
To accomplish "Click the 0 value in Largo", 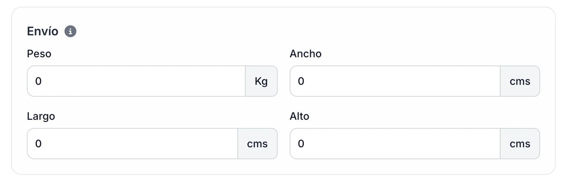I will (x=38, y=144).
